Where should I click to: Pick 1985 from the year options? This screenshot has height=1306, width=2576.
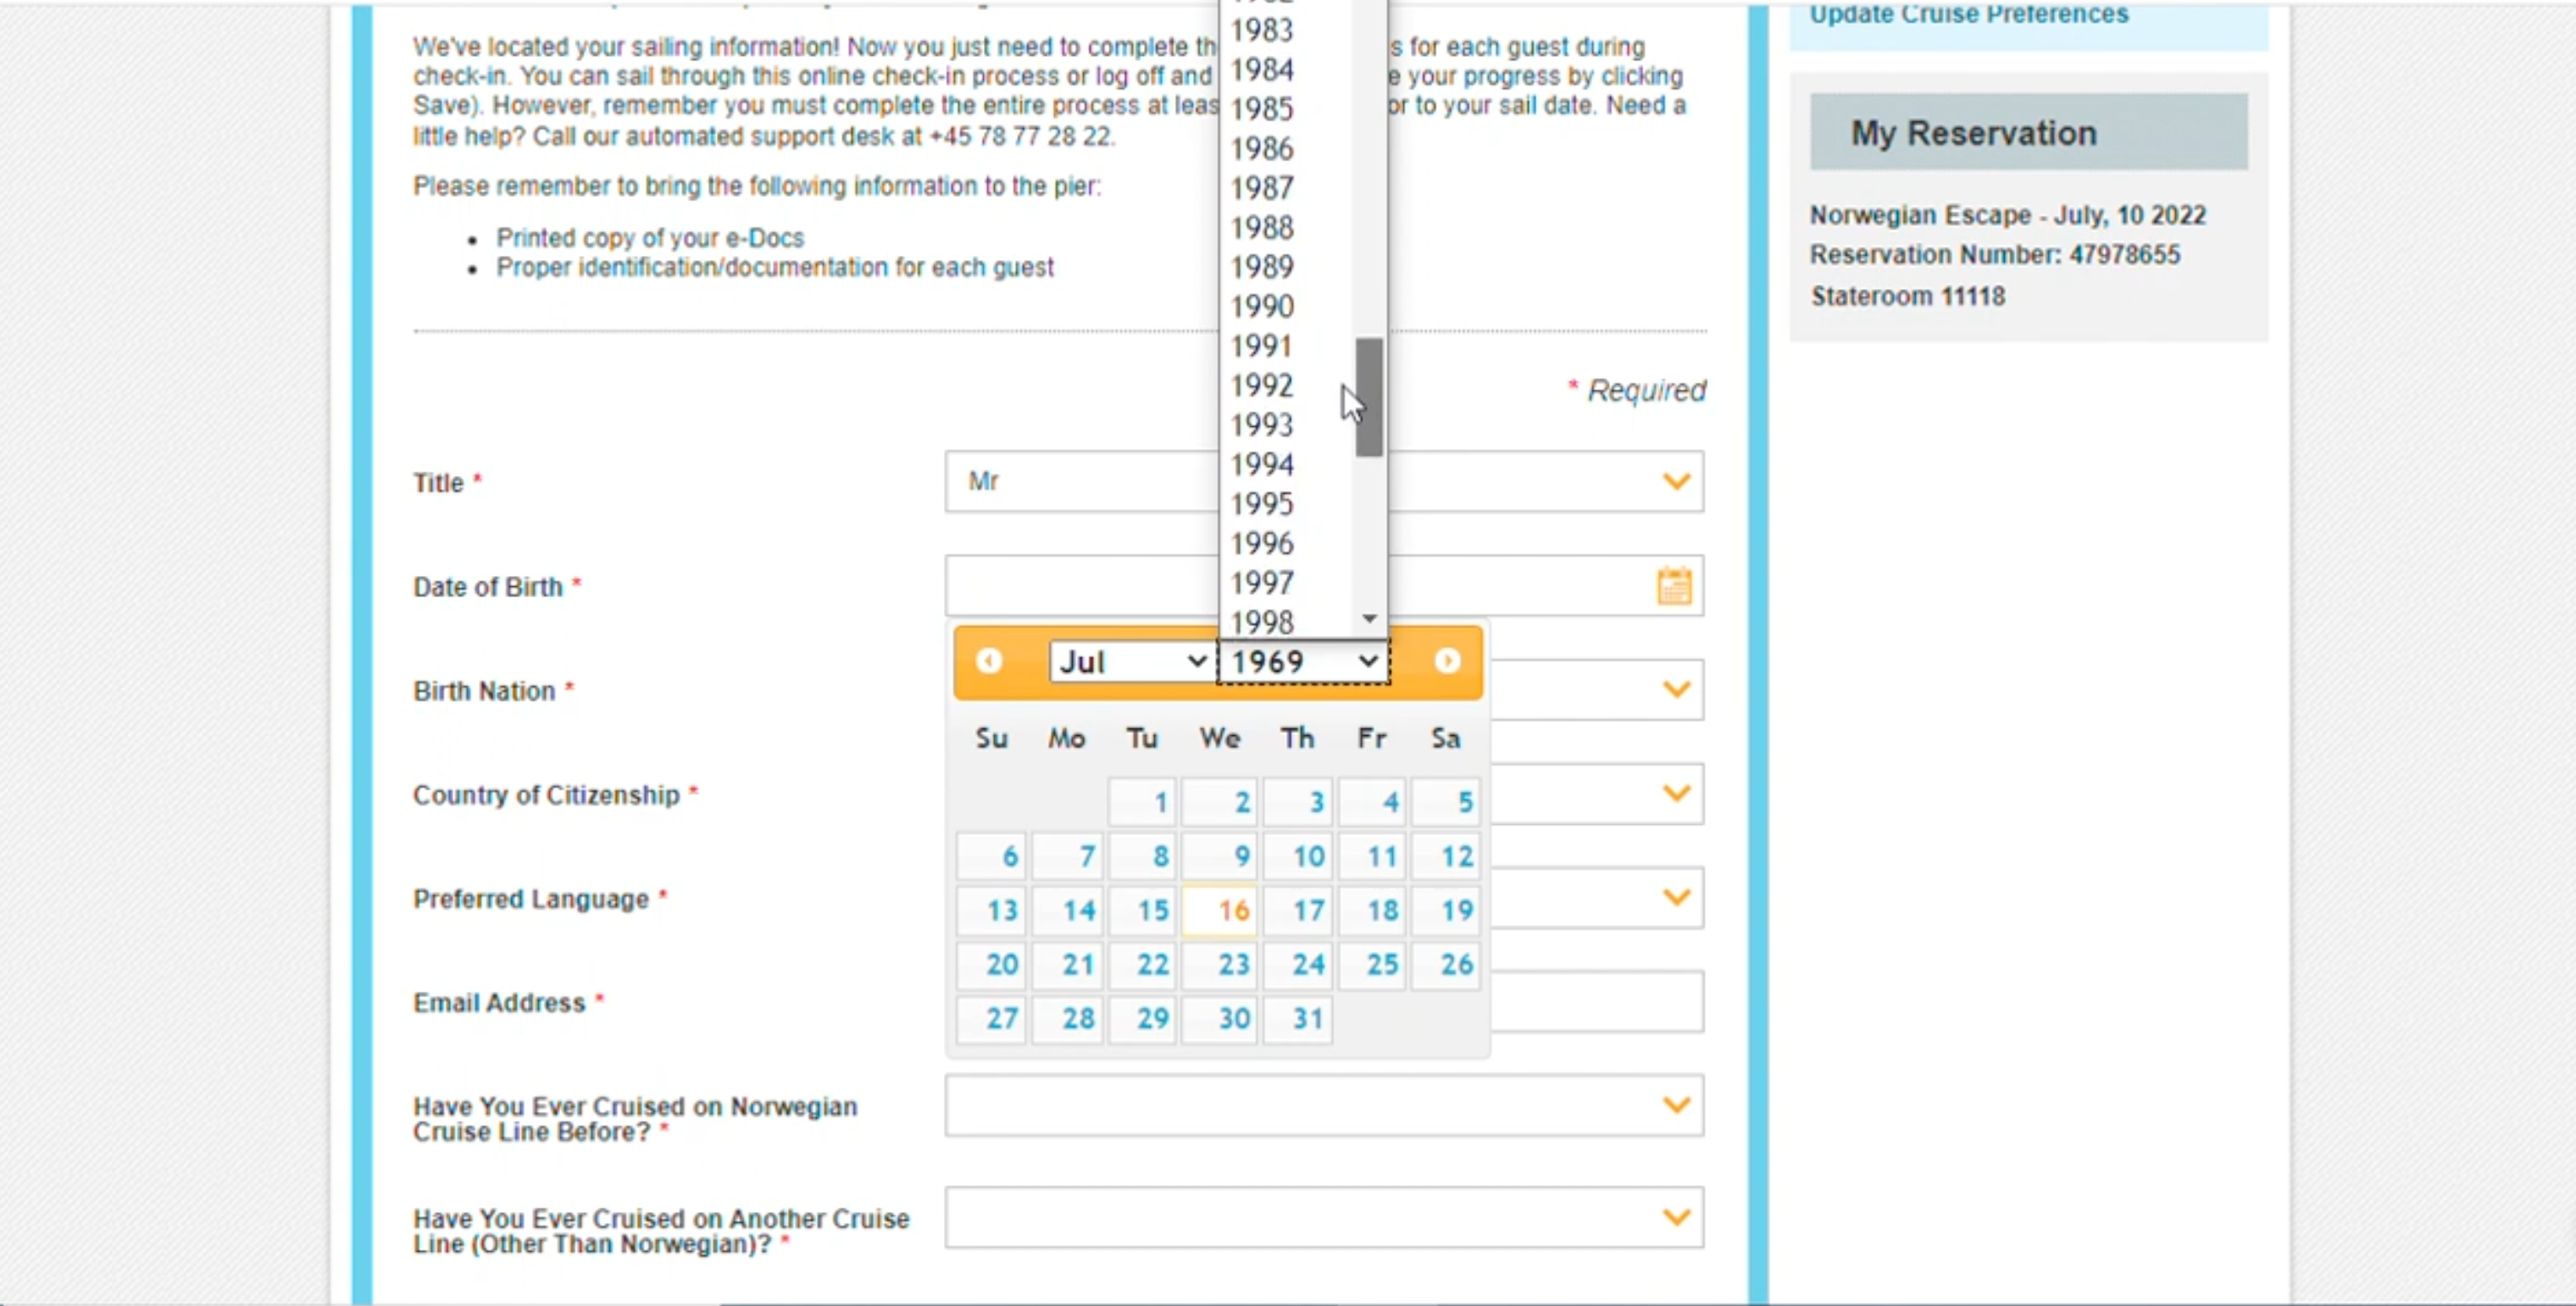(x=1262, y=109)
